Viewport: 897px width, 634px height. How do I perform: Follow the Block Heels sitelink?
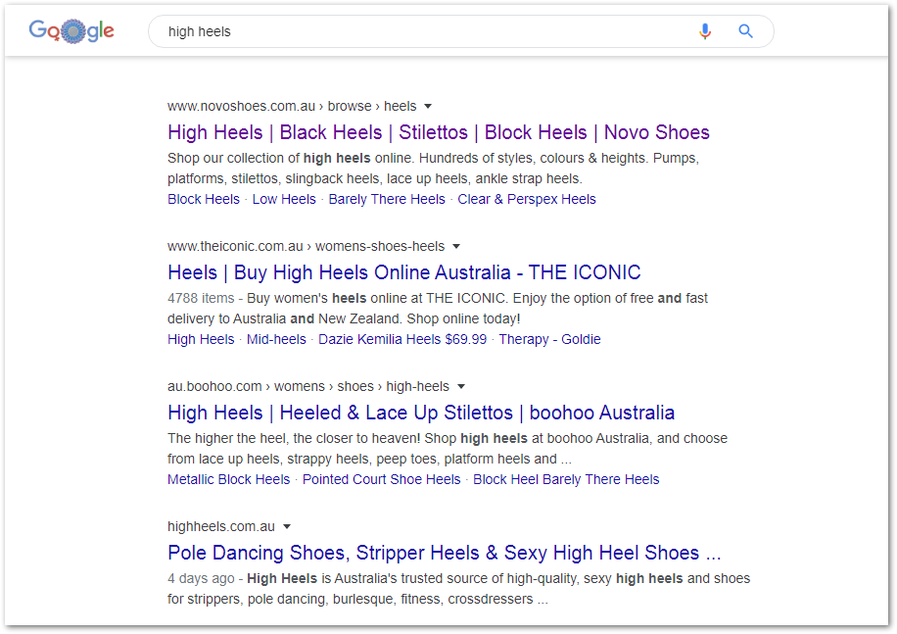tap(204, 199)
